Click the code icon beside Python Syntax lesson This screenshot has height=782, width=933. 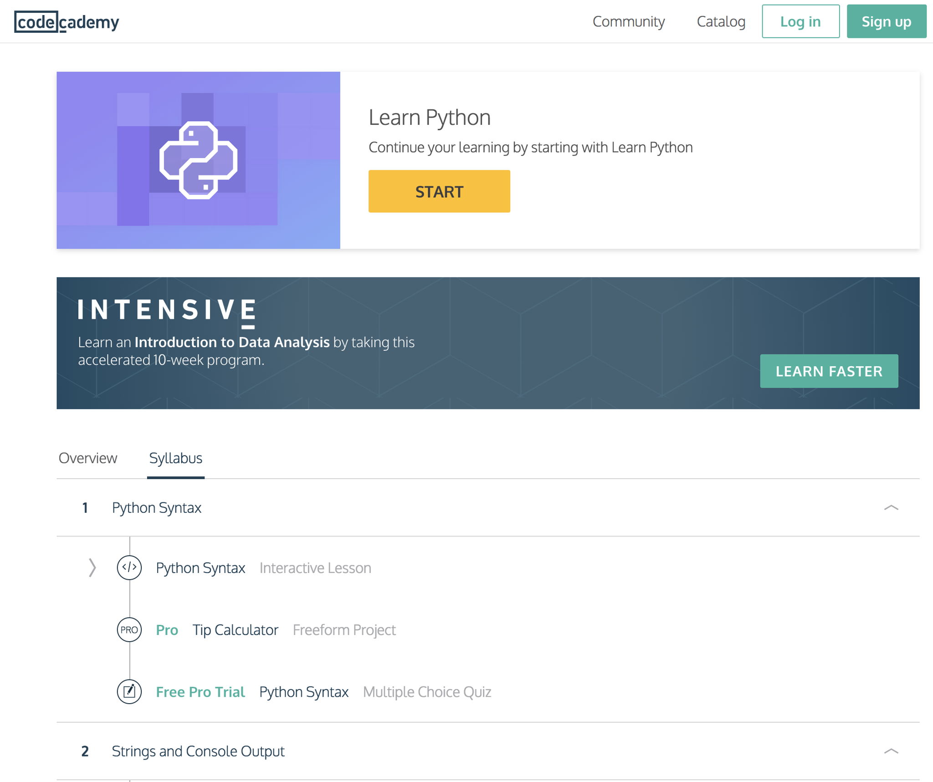tap(129, 567)
